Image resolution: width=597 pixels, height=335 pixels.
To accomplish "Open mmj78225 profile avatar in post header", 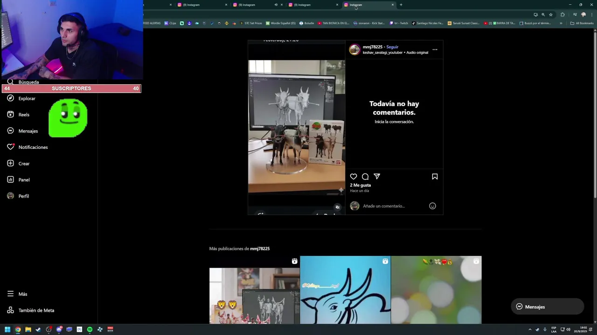I will 355,50.
